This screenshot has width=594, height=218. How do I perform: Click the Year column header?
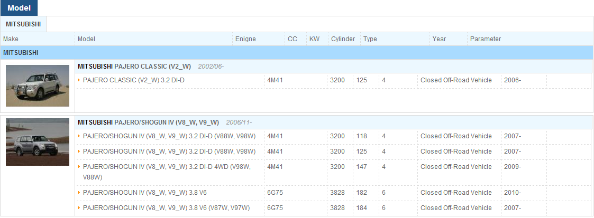click(440, 39)
